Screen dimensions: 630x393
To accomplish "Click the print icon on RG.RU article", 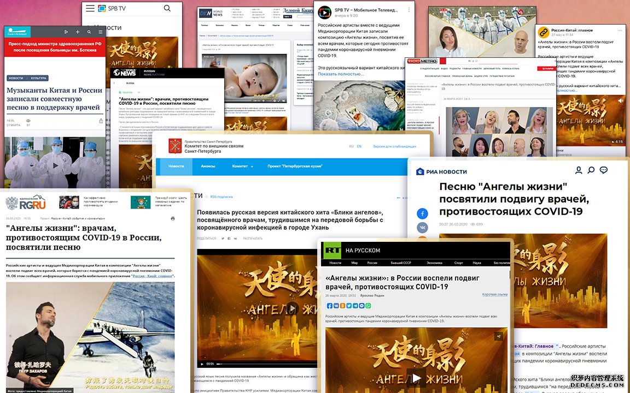I will pos(173,218).
